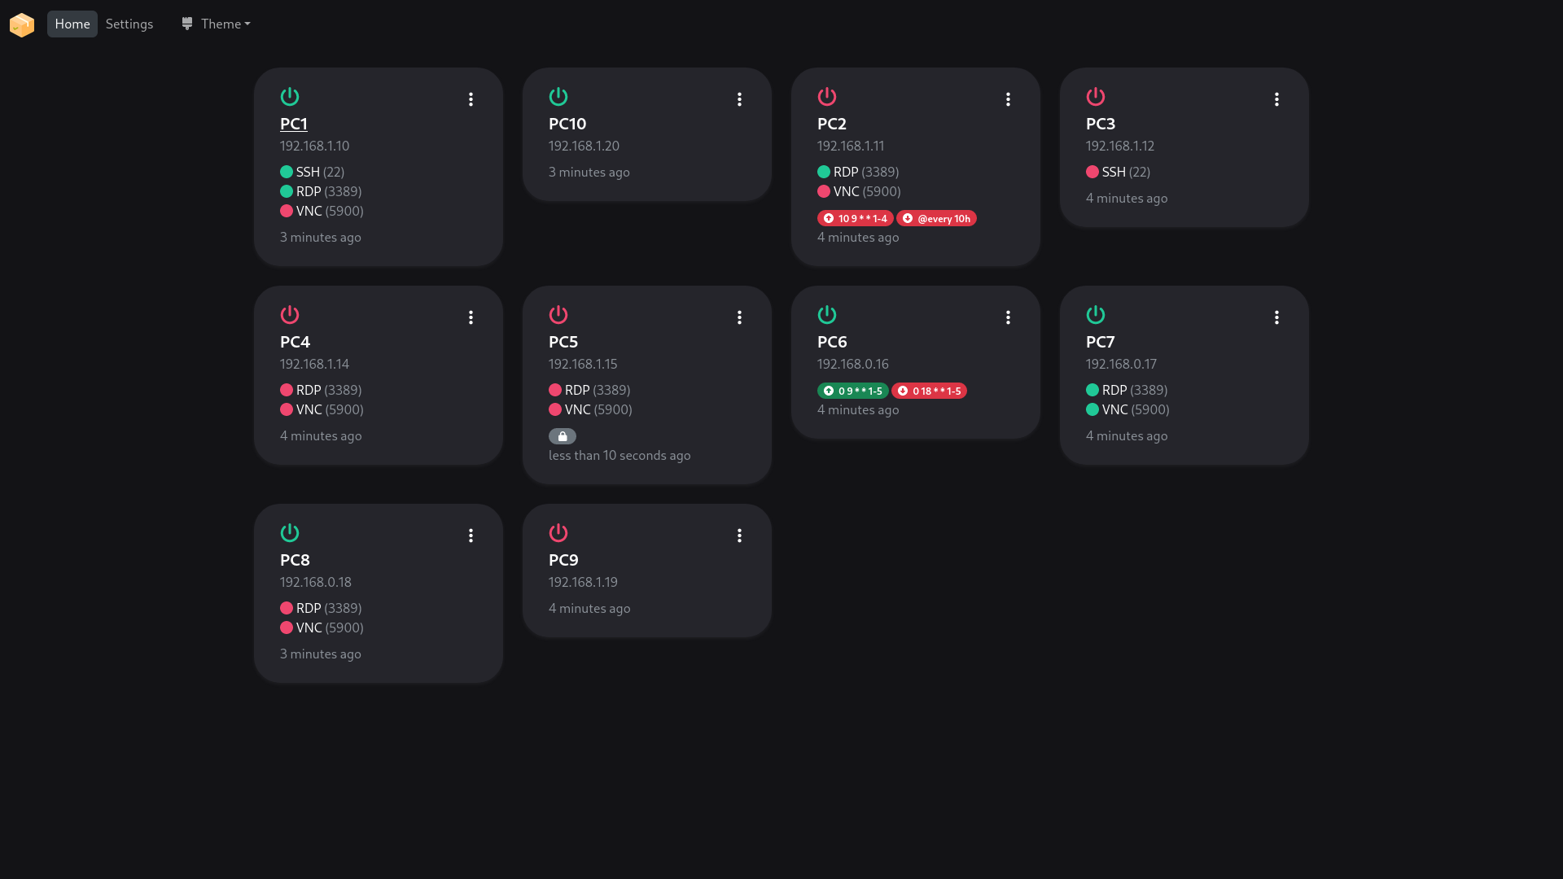This screenshot has width=1563, height=879.
Task: Open the PC1 device link
Action: coord(294,124)
